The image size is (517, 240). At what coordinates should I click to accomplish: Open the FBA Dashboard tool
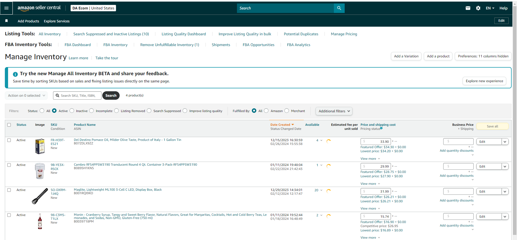(78, 45)
